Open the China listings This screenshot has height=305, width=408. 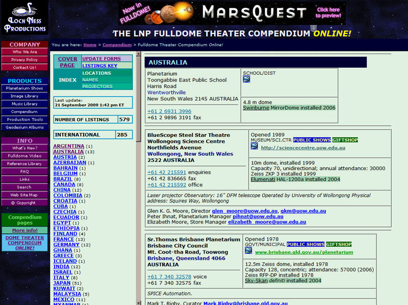[62, 189]
